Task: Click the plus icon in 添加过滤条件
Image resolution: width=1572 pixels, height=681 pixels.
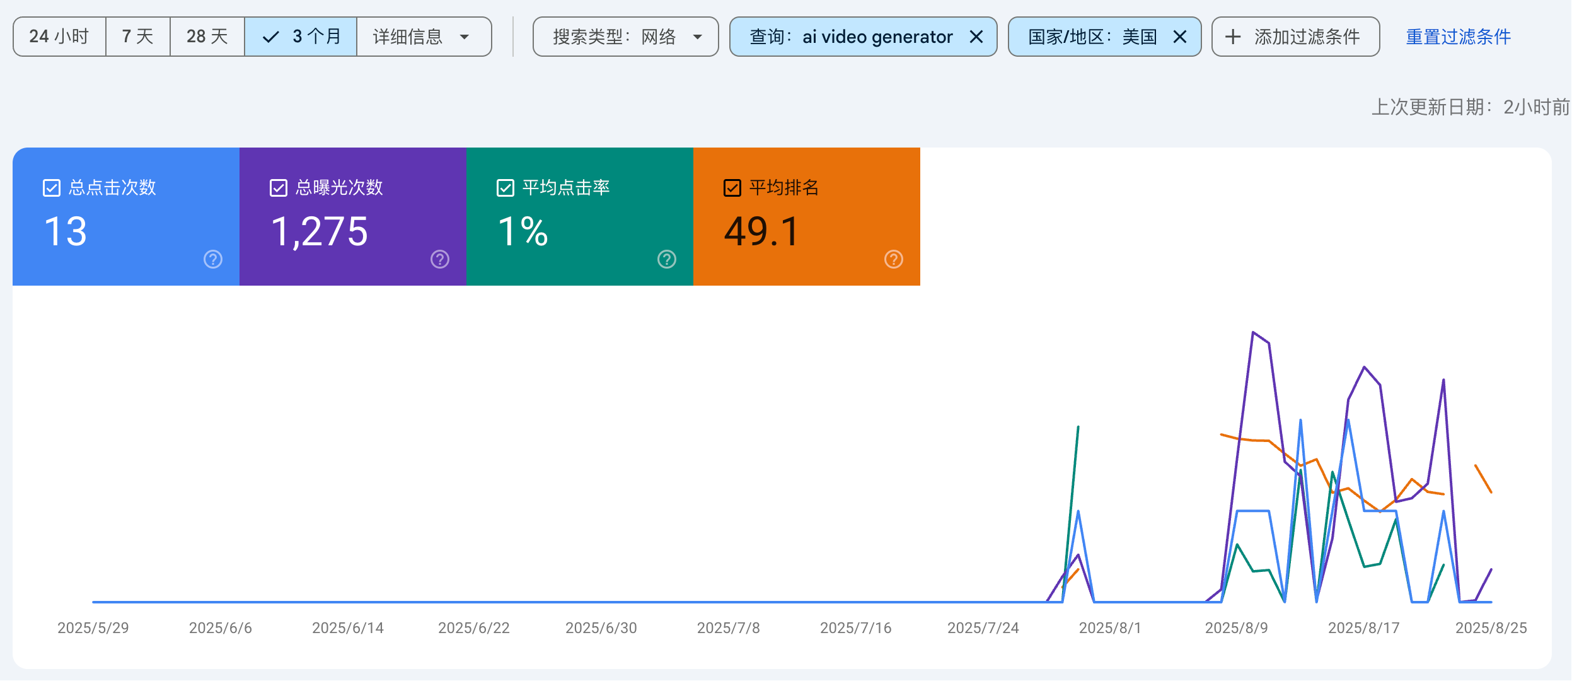Action: (1233, 37)
